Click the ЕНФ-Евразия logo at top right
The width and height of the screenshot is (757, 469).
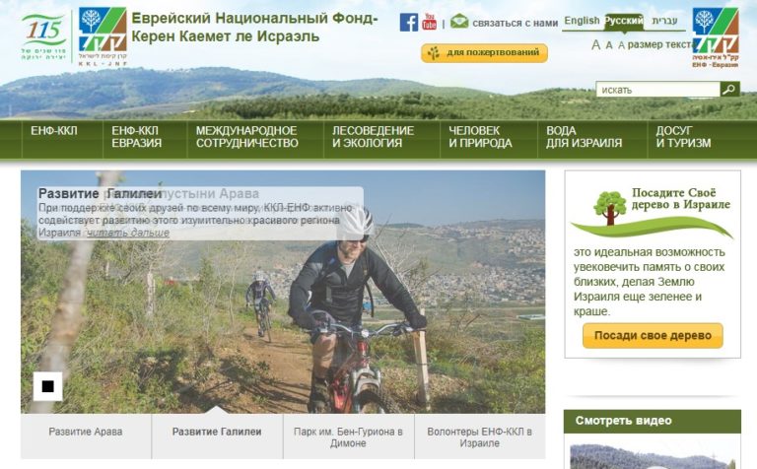(x=715, y=37)
